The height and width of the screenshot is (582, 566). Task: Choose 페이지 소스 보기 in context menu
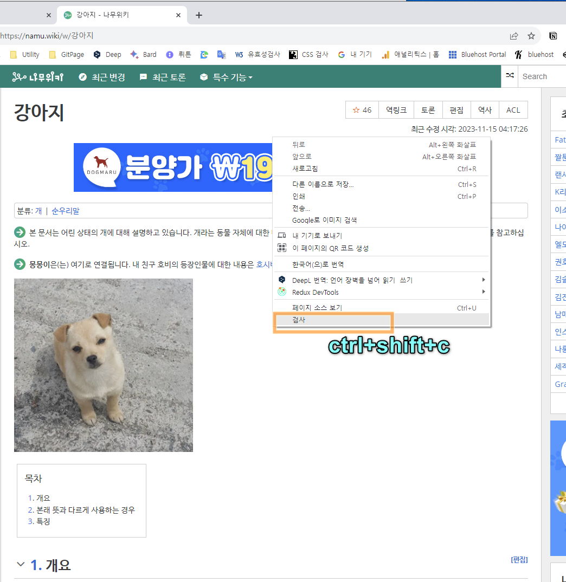[x=317, y=308]
